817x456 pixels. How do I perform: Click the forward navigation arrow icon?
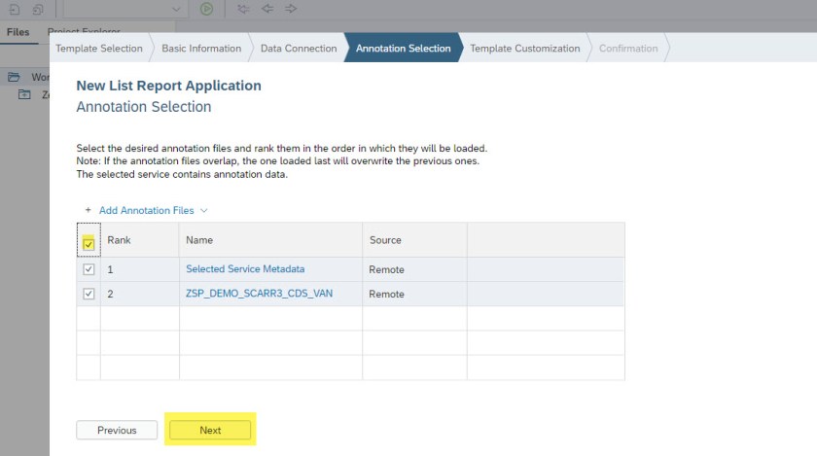tap(291, 9)
